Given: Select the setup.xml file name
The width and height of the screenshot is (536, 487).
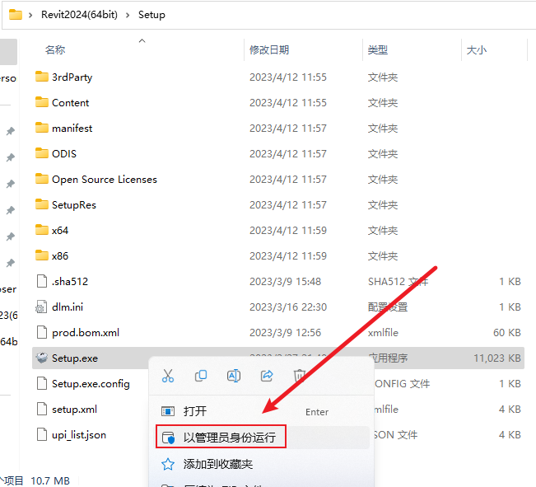Looking at the screenshot, I should [75, 410].
